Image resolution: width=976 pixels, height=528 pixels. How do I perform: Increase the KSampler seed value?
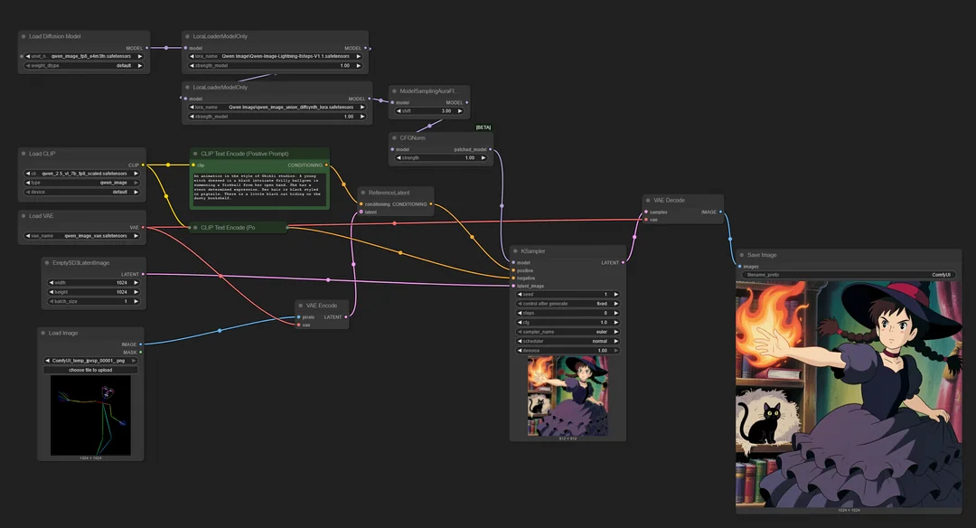(616, 295)
